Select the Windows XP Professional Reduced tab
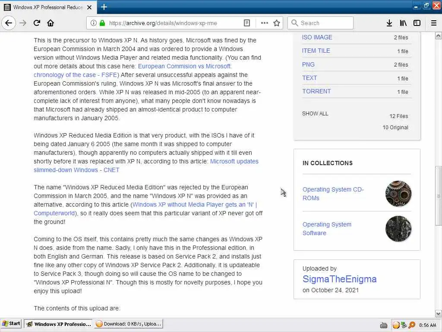Image resolution: width=442 pixels, height=332 pixels. click(x=48, y=7)
